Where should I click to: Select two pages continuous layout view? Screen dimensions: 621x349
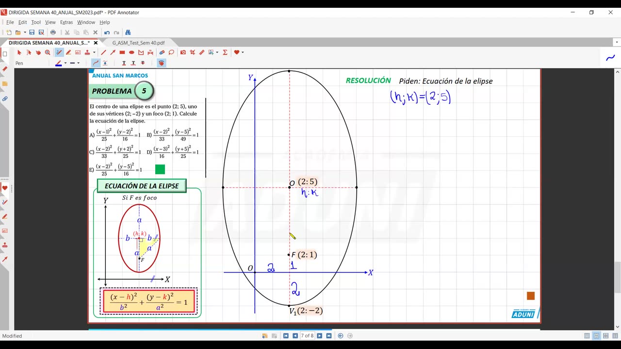(615, 335)
